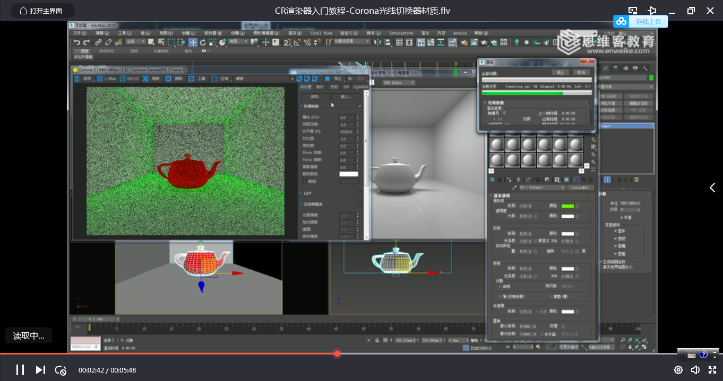Toggle the 色调映射 tone mapping checkbox
Screen dimensions: 723x381
[x=360, y=106]
